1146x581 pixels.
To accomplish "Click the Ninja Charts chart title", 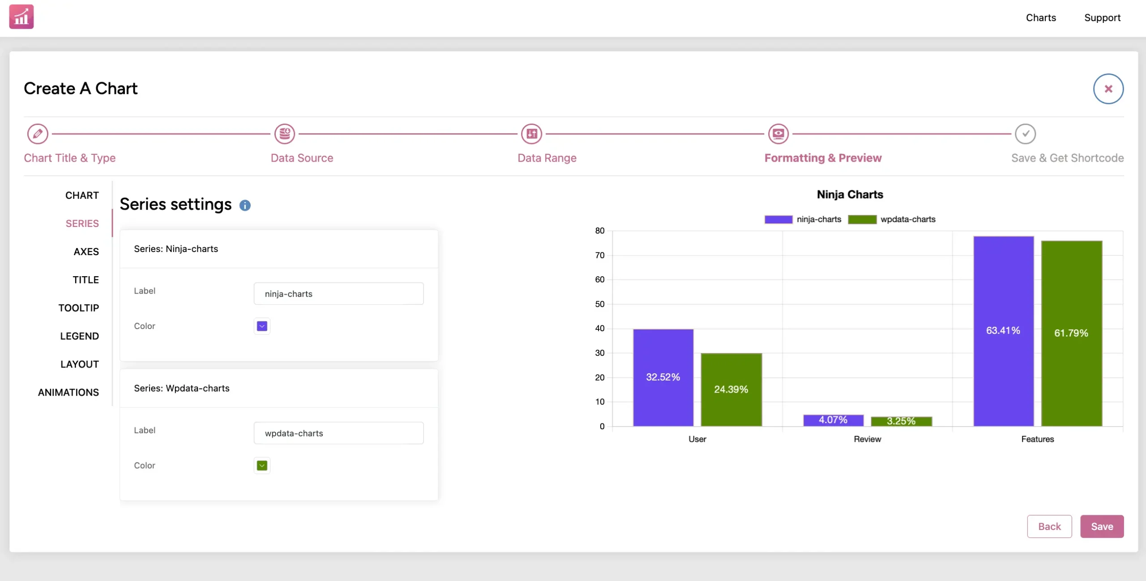I will (x=850, y=195).
